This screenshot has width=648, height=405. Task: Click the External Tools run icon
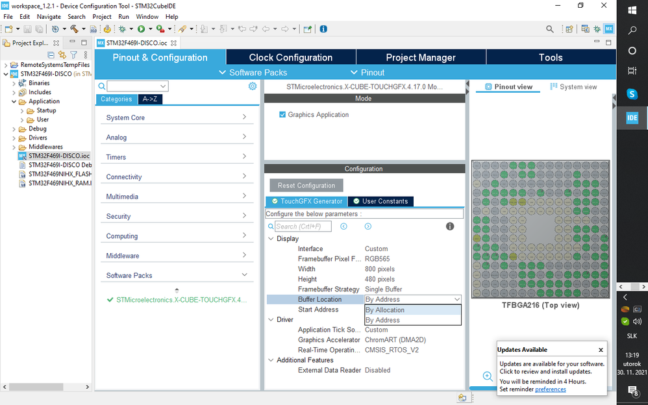tap(160, 29)
